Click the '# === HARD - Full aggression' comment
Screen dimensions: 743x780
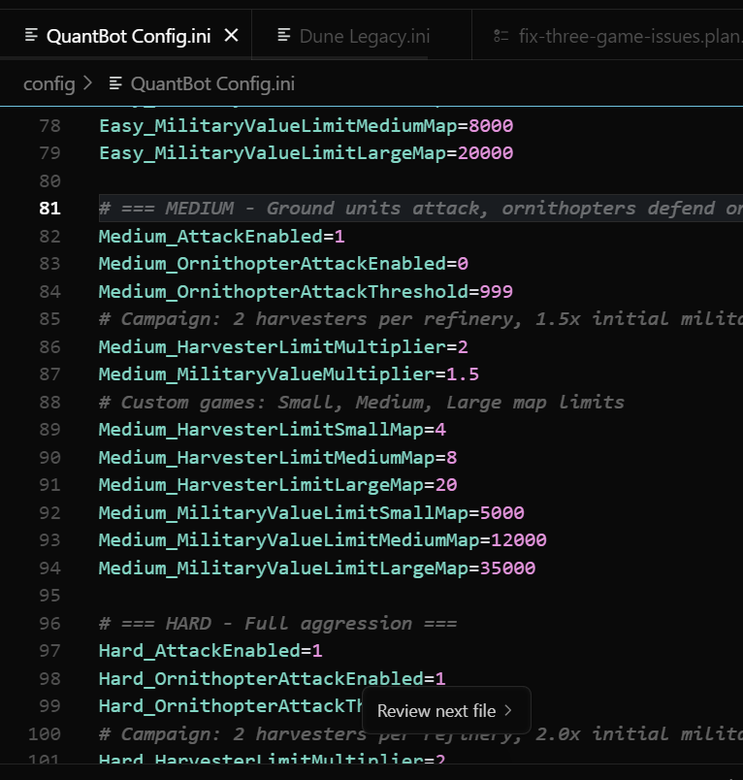pos(277,623)
